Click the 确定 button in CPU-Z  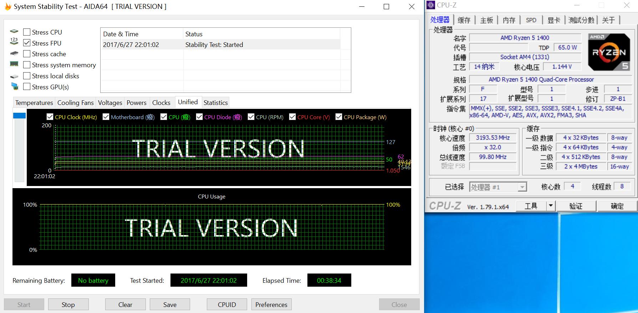point(617,206)
